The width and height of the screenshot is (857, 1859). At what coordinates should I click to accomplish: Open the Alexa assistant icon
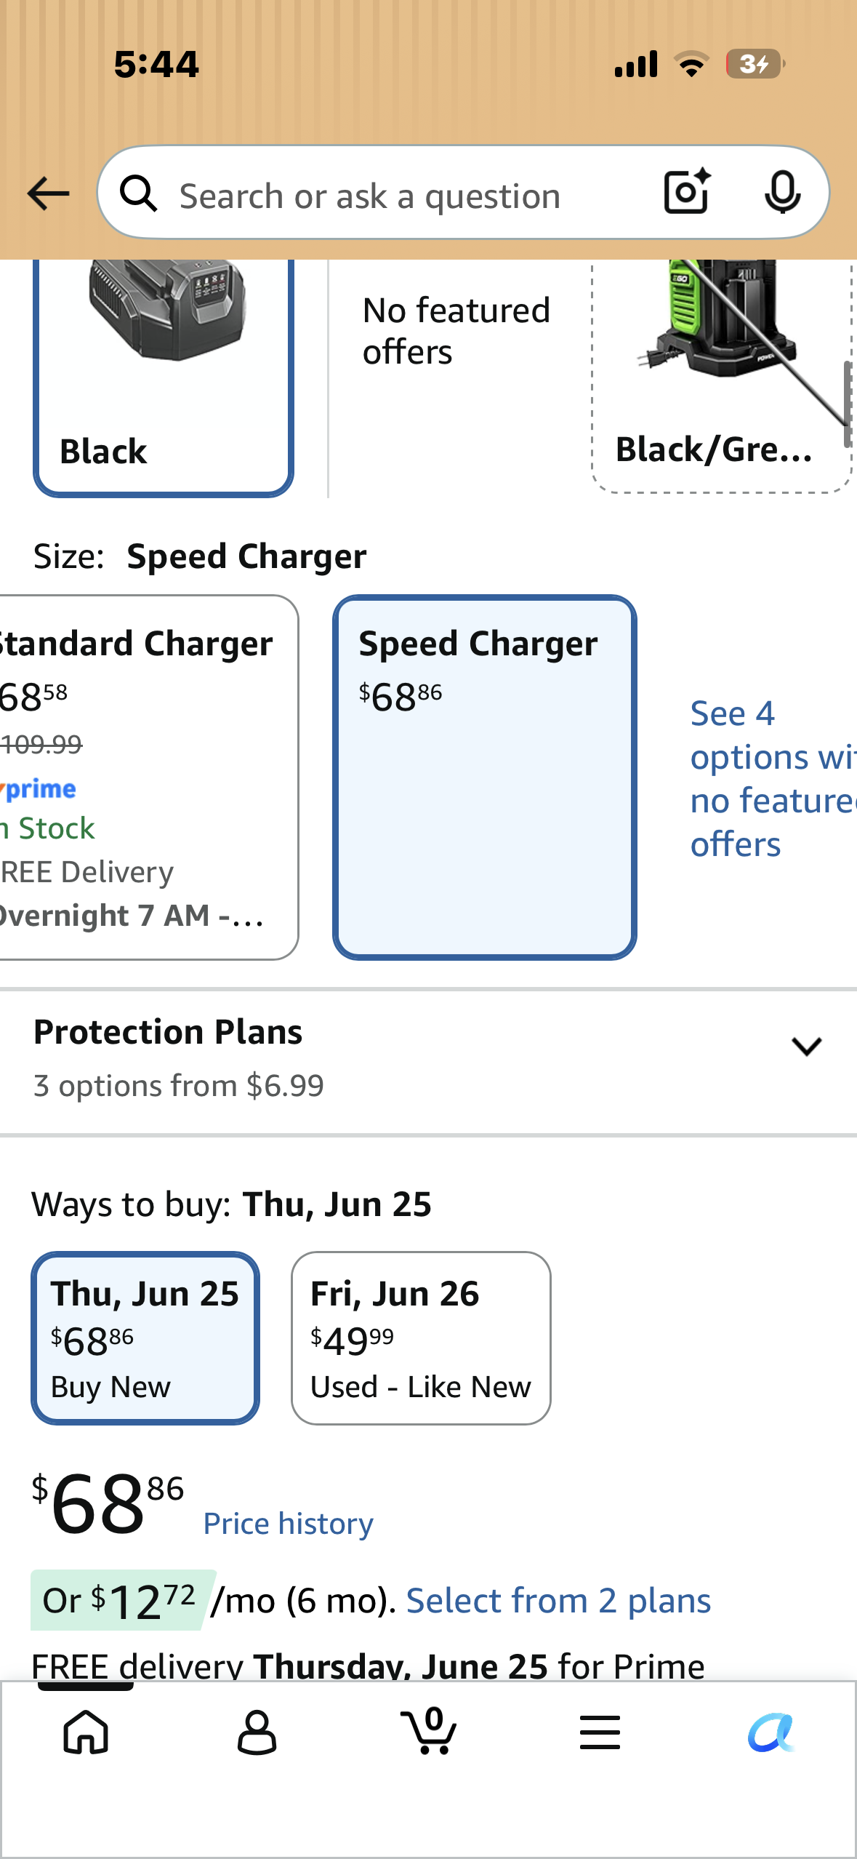[x=771, y=1732]
